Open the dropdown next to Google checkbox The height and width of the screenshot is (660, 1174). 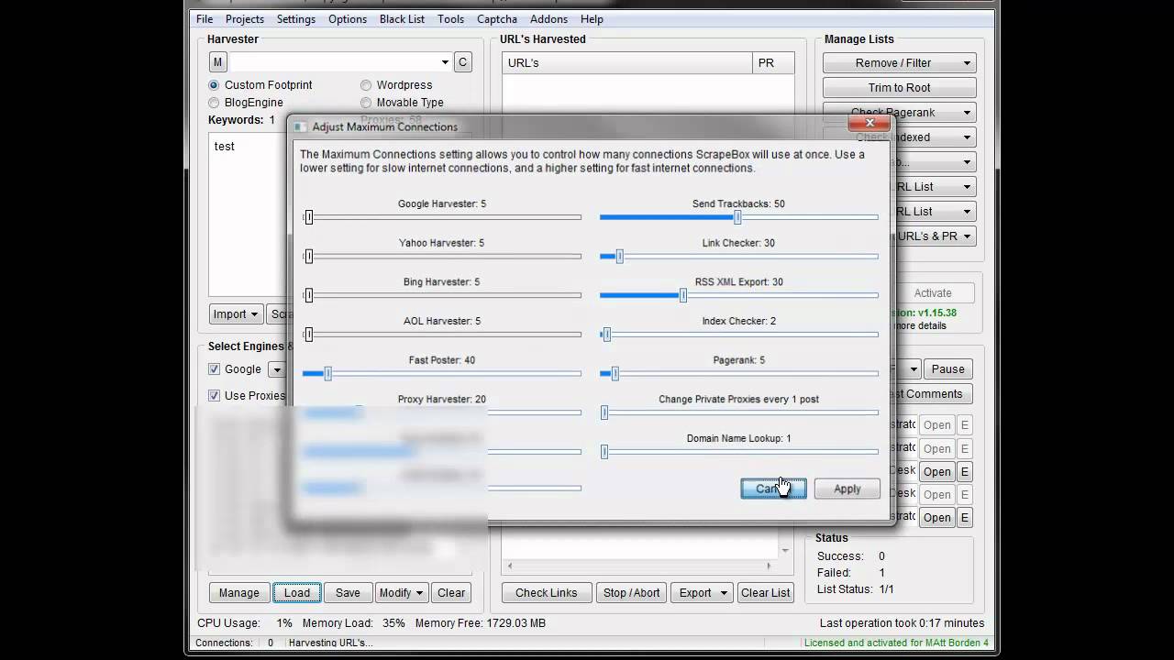point(276,369)
